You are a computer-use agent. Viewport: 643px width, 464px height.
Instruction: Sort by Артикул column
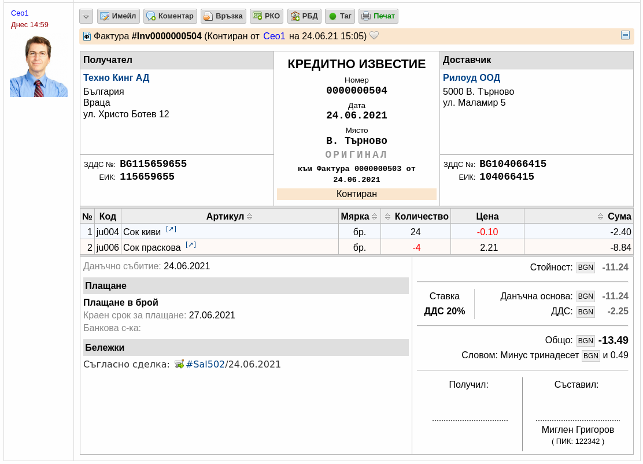250,217
